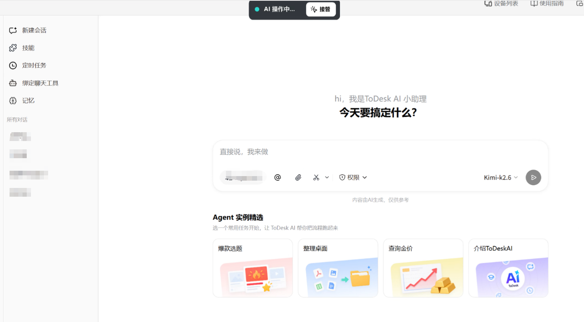Click the scissors screenshot icon

pyautogui.click(x=316, y=177)
